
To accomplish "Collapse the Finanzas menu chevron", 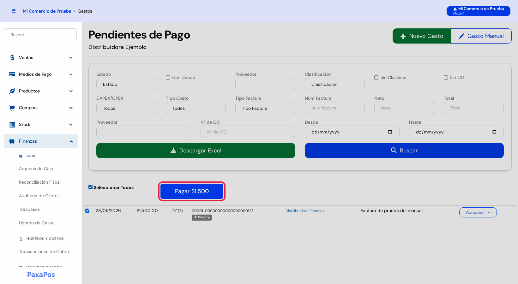I will coord(71,141).
